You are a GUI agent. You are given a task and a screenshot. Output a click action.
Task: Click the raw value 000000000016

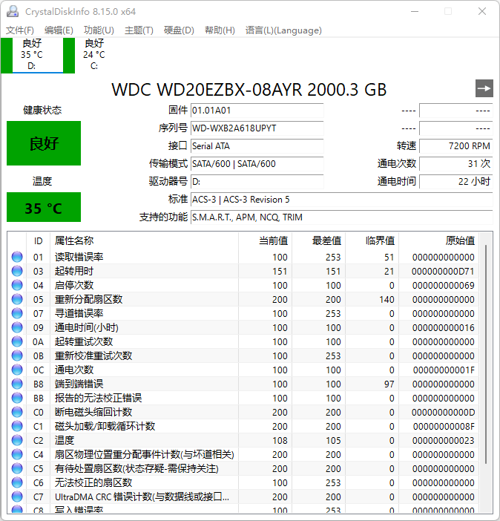pos(443,327)
